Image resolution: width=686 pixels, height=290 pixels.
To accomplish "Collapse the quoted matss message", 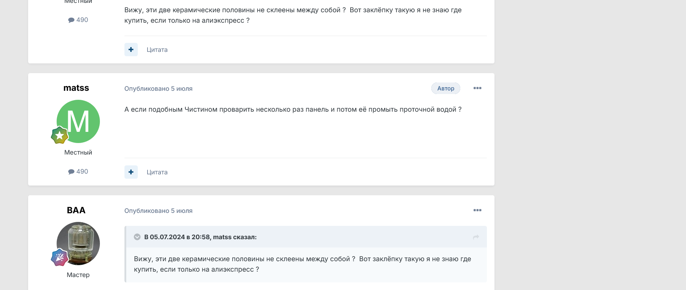I will click(x=137, y=237).
